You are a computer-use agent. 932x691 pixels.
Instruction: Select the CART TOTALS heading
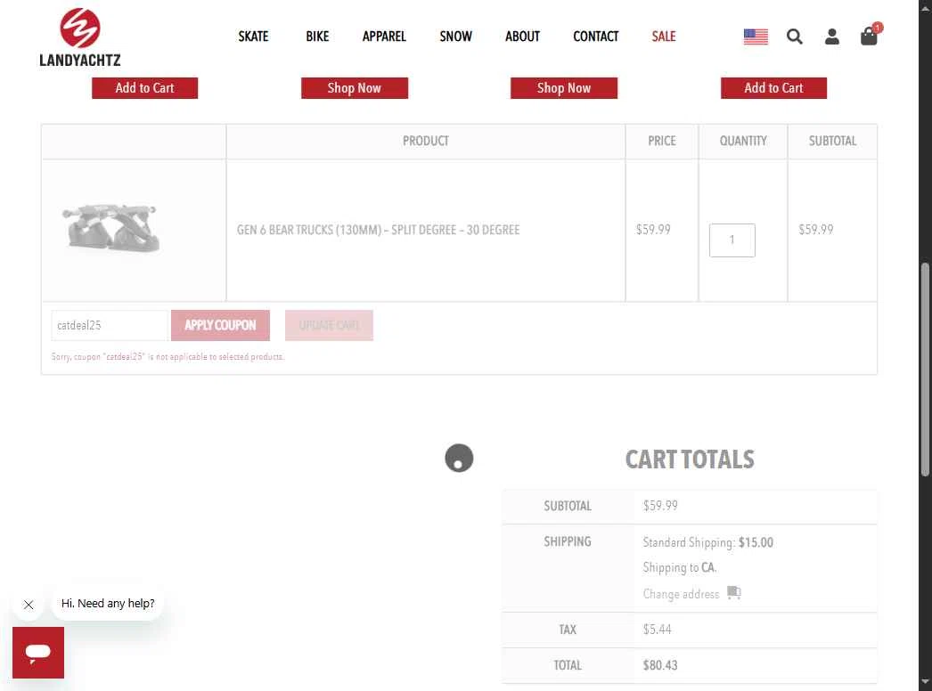(x=690, y=459)
